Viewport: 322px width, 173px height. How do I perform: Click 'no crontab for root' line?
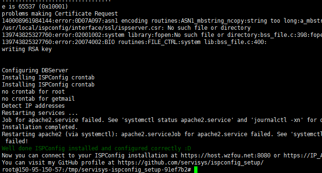pos(33,92)
